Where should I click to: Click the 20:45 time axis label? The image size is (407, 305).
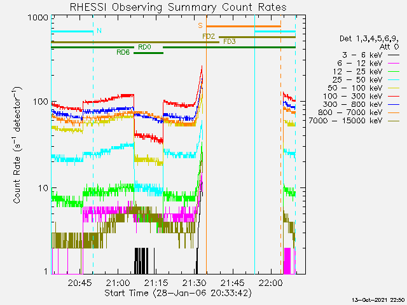pos(79,283)
